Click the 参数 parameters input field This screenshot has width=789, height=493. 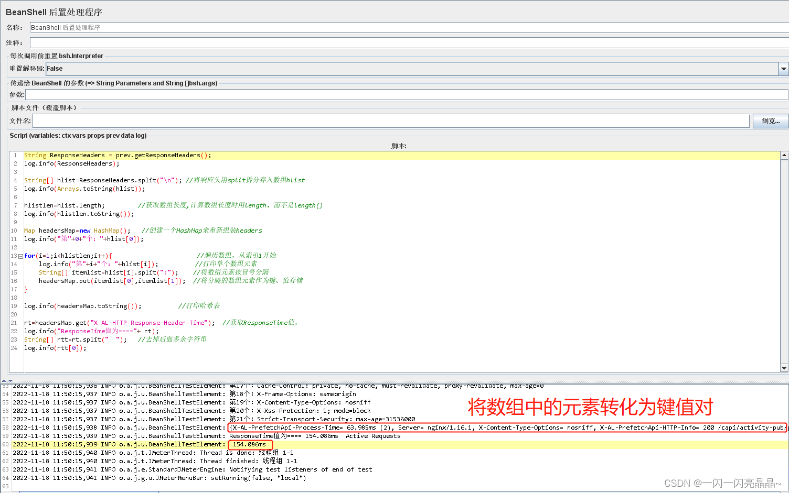[407, 94]
